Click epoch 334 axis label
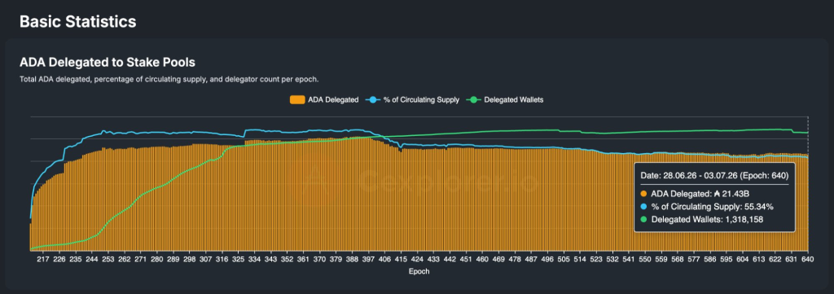Viewport: 834px width, 294px height. click(254, 260)
